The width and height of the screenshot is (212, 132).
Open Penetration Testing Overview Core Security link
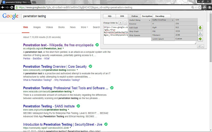pos(55,67)
